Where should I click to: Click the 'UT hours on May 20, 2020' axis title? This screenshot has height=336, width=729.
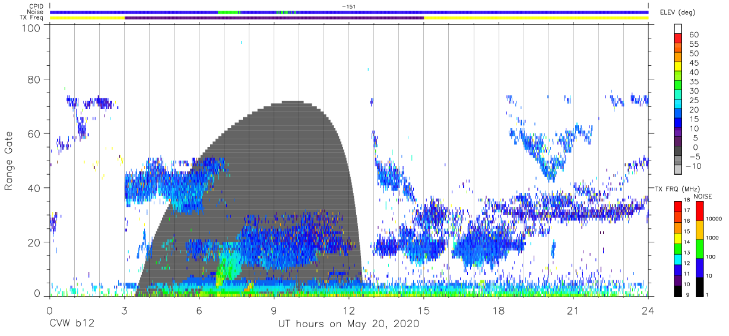[349, 324]
